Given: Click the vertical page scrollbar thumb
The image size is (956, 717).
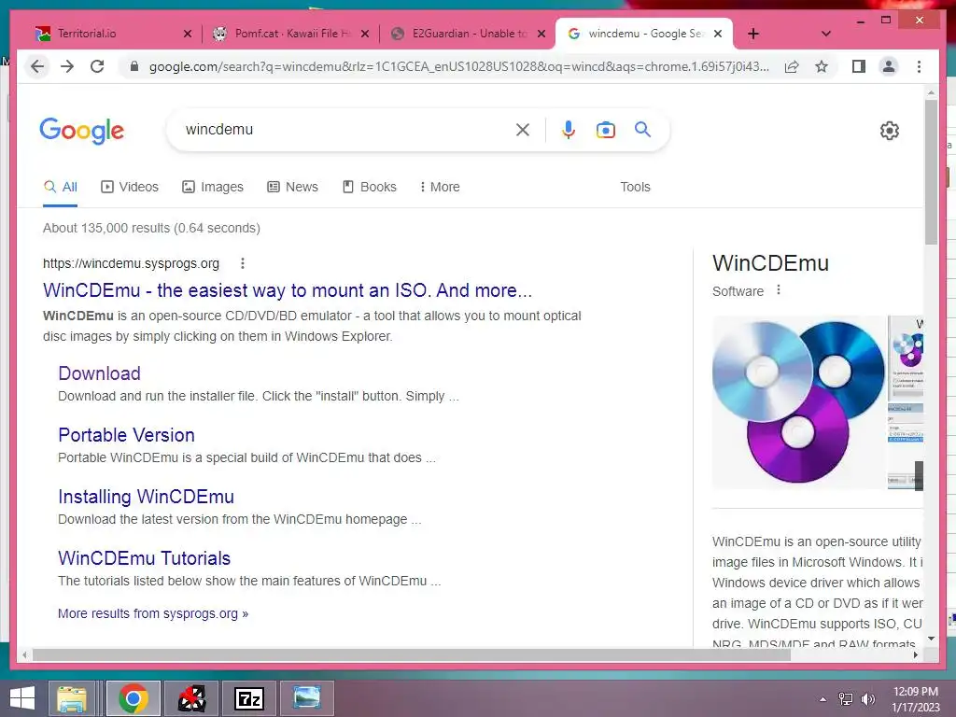Looking at the screenshot, I should [931, 172].
